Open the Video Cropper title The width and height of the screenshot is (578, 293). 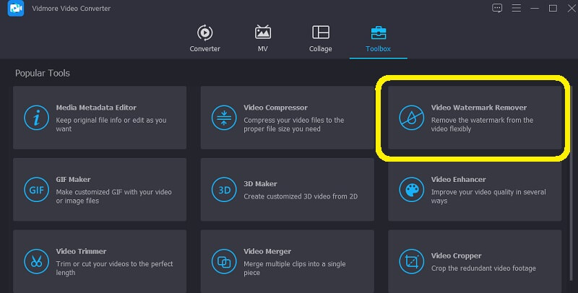coord(456,255)
